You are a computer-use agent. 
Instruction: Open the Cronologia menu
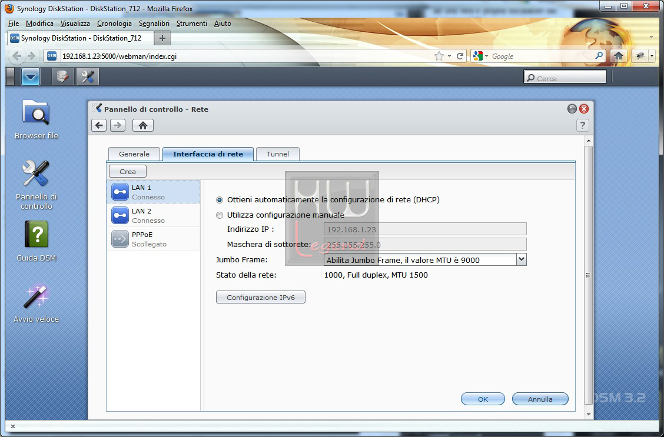[114, 24]
